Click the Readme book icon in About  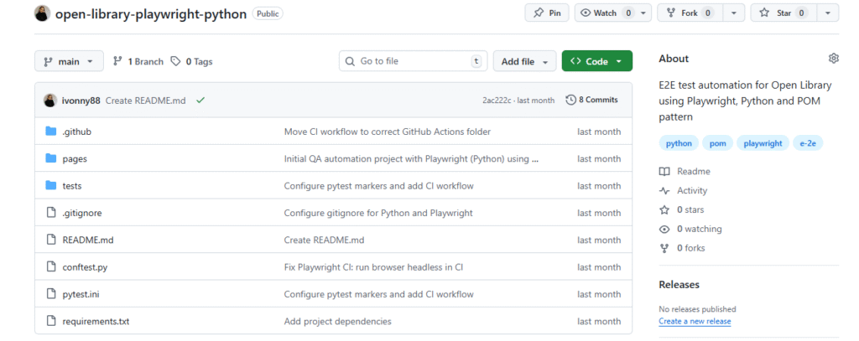pyautogui.click(x=664, y=171)
